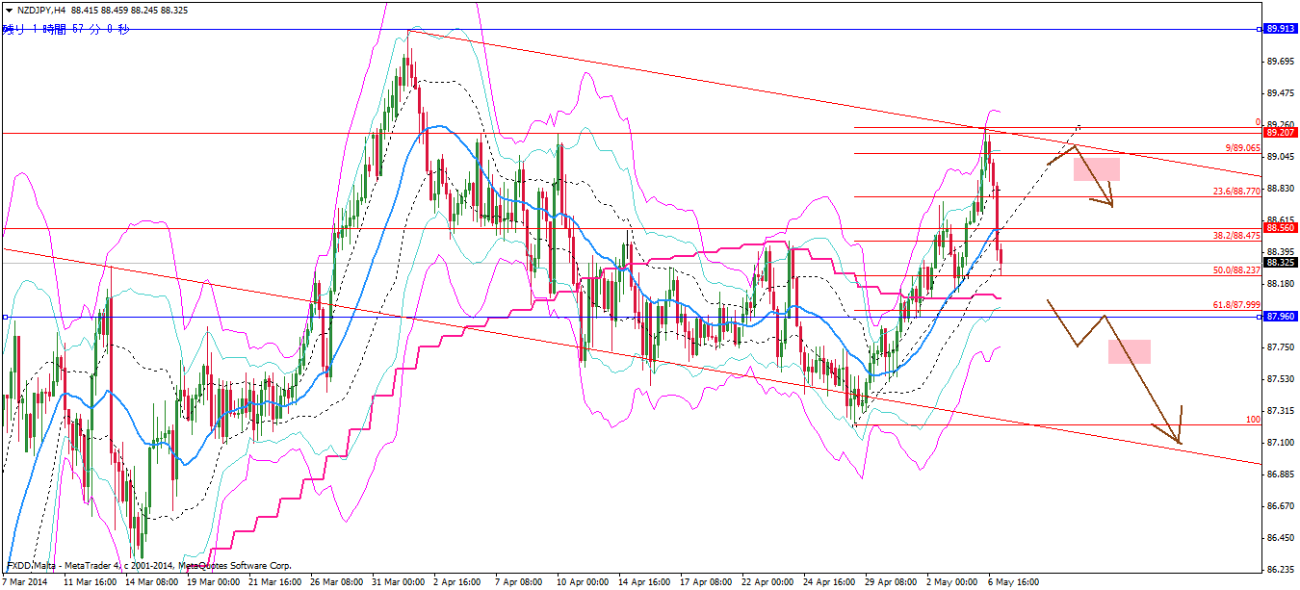Select the blue 87.960 price tag
This screenshot has width=1300, height=590.
(x=1280, y=316)
